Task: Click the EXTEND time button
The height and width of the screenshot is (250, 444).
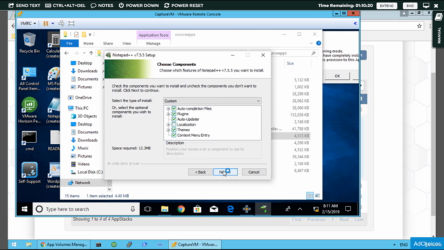Action: [387, 6]
